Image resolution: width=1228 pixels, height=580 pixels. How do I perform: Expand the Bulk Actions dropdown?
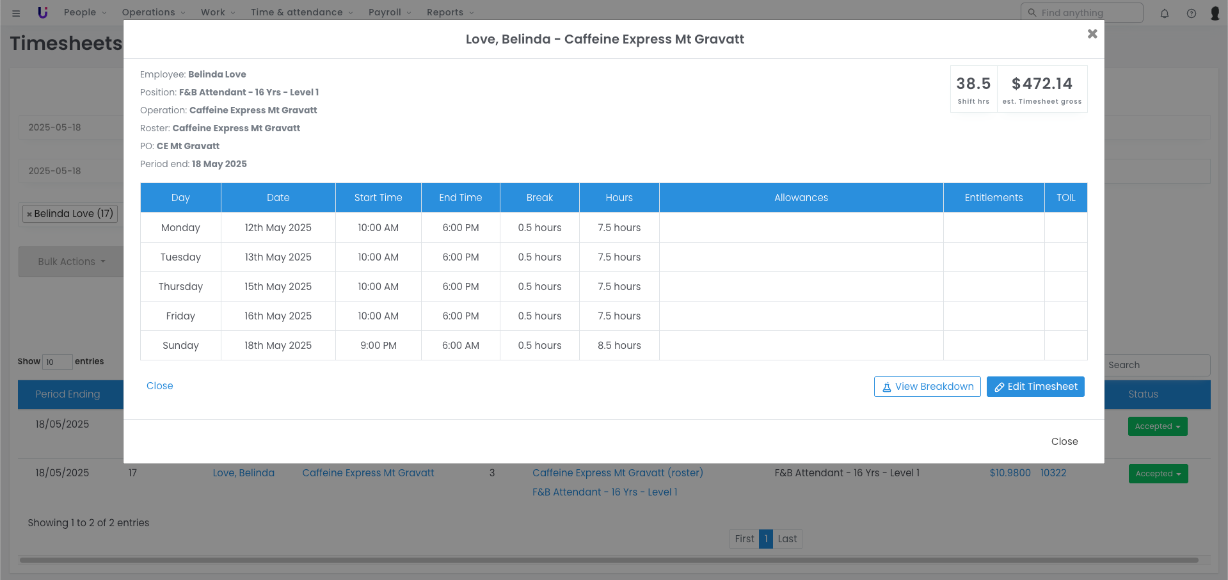coord(71,262)
